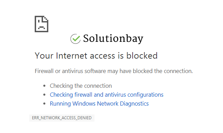Select the bullet before the firewall configurations link
223x133 pixels.
point(44,95)
